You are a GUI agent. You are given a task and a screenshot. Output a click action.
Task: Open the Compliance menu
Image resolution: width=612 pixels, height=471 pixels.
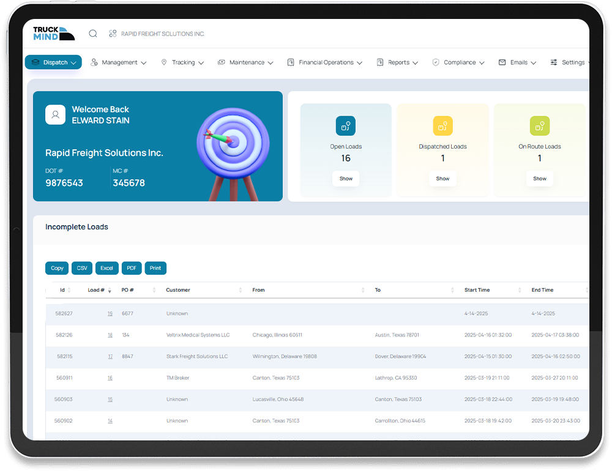pos(458,62)
